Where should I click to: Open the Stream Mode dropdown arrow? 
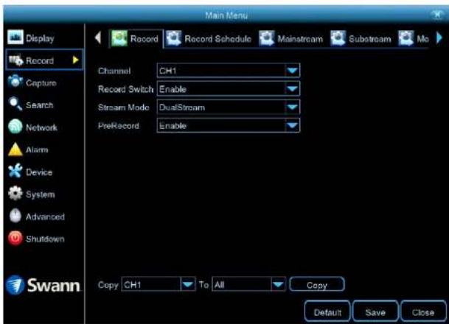coord(293,108)
